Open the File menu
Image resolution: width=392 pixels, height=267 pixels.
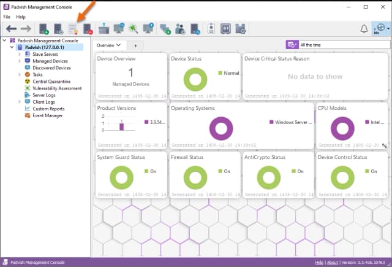(7, 17)
